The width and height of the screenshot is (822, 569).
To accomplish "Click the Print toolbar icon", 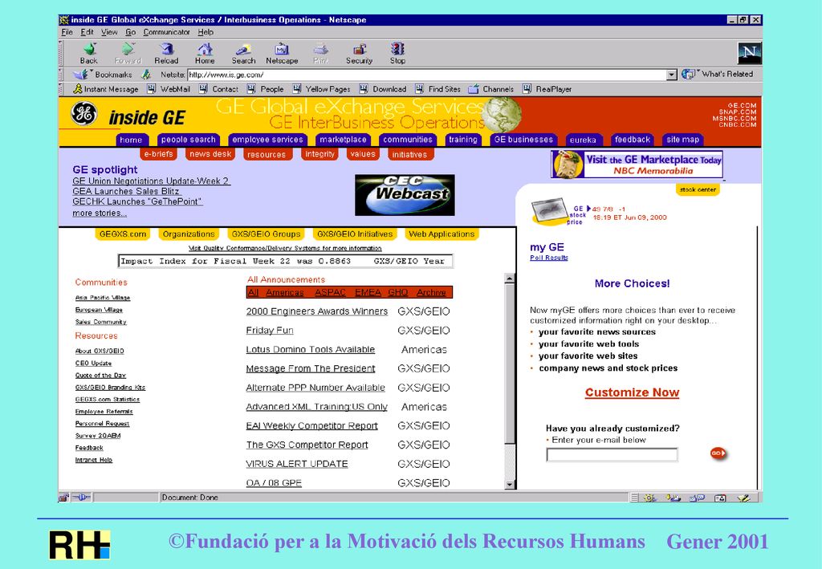I will coord(321,49).
